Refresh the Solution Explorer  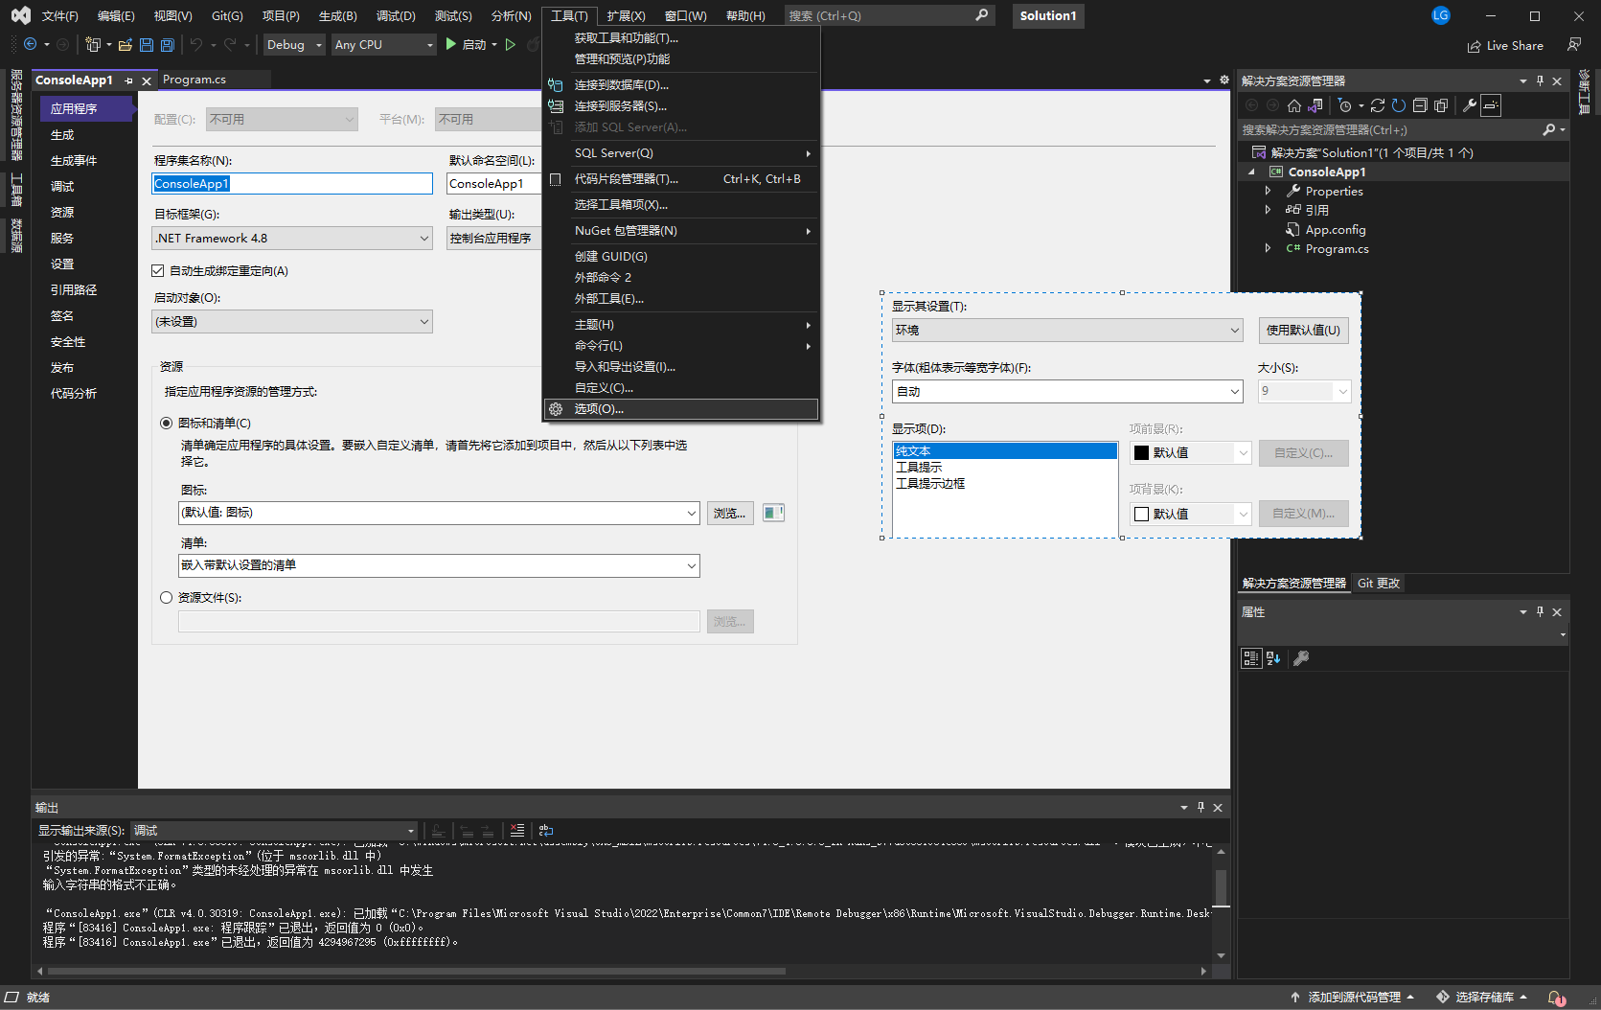point(1399,105)
